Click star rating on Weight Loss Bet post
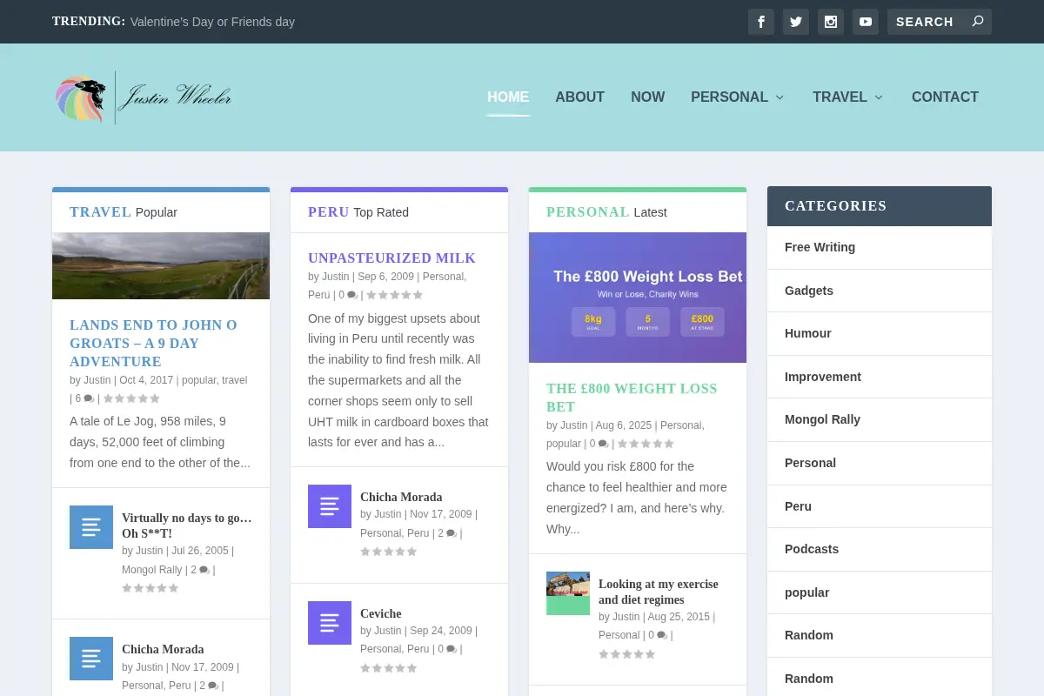 [646, 444]
